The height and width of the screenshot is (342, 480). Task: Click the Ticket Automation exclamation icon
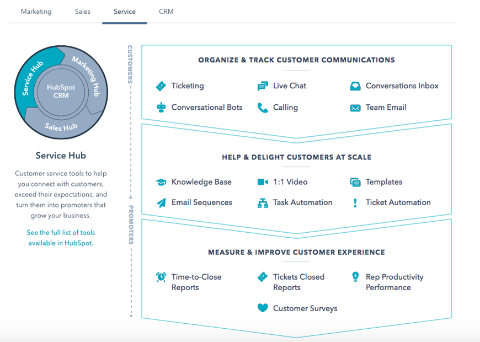355,202
